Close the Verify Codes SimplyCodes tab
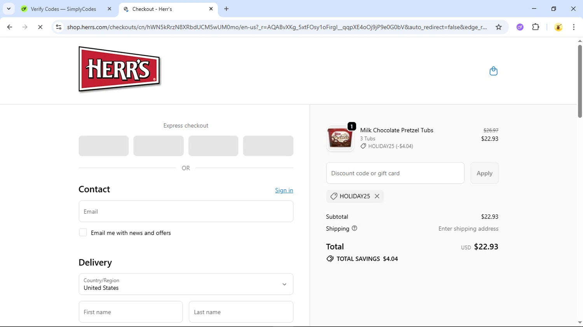 [x=109, y=9]
